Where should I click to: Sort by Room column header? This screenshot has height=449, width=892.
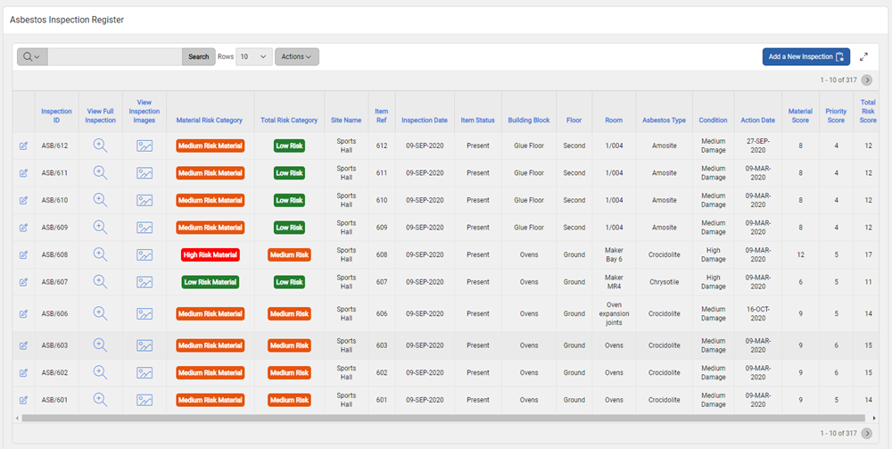(614, 121)
